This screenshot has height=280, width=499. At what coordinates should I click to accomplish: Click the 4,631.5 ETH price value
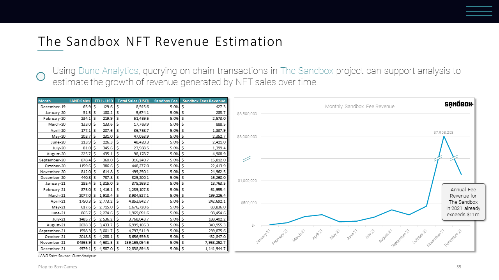point(103,243)
